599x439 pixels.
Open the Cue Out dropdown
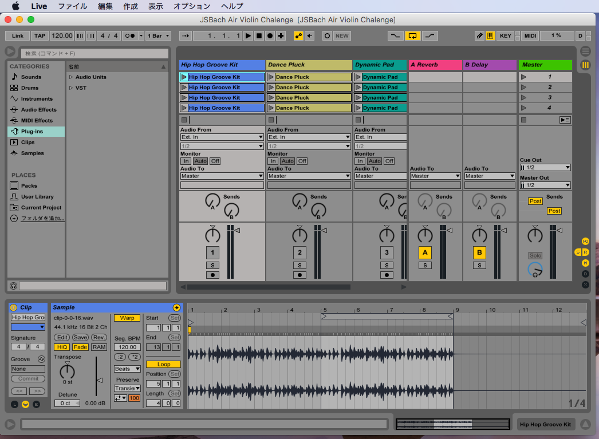545,168
